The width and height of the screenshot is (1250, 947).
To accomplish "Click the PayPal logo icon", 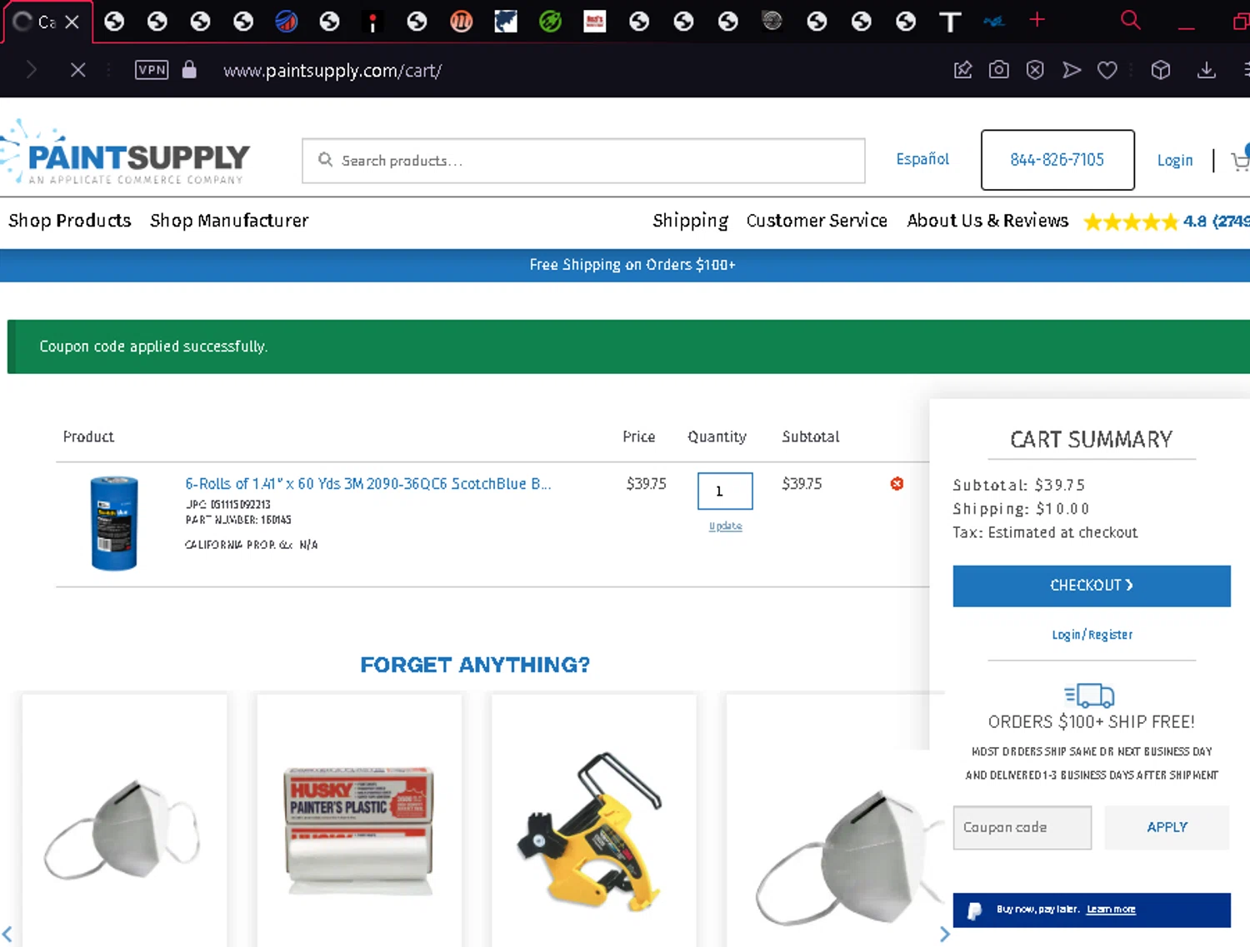I will click(x=974, y=910).
